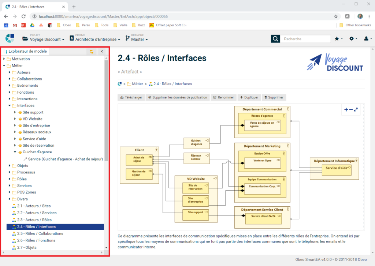Open the Master branch dropdown
The width and height of the screenshot is (375, 266).
point(136,39)
